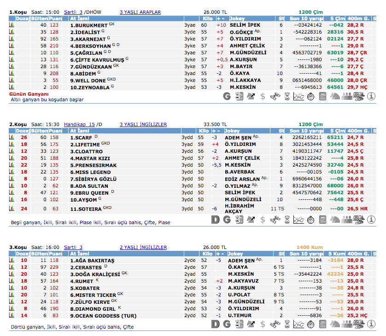The image size is (386, 336).
Task: Open the info icon for race 1
Action: [372, 96]
